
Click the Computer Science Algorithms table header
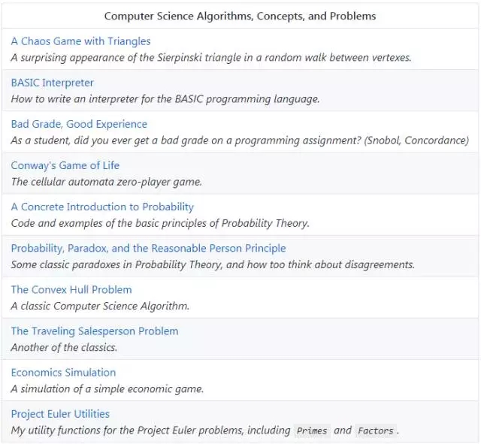(240, 16)
